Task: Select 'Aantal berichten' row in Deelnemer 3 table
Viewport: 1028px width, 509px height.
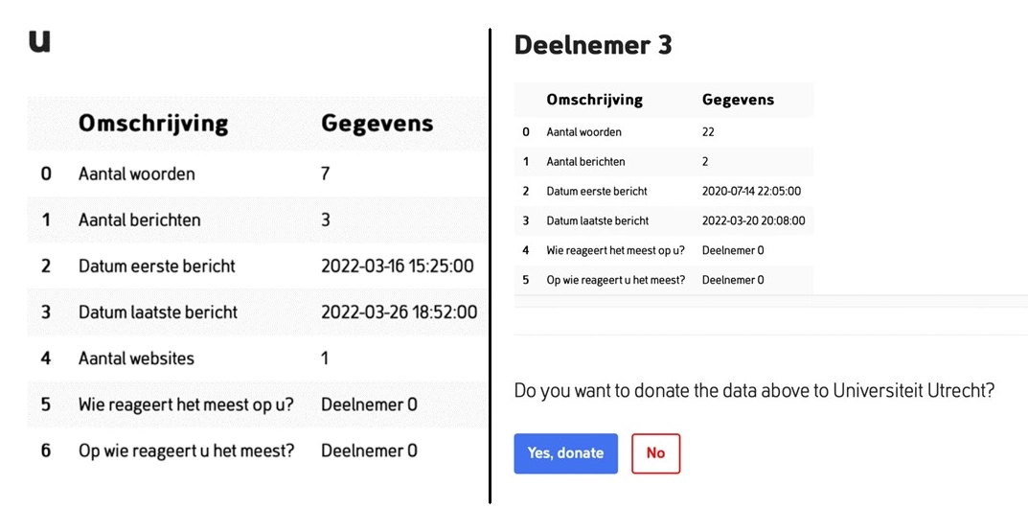Action: [x=664, y=161]
